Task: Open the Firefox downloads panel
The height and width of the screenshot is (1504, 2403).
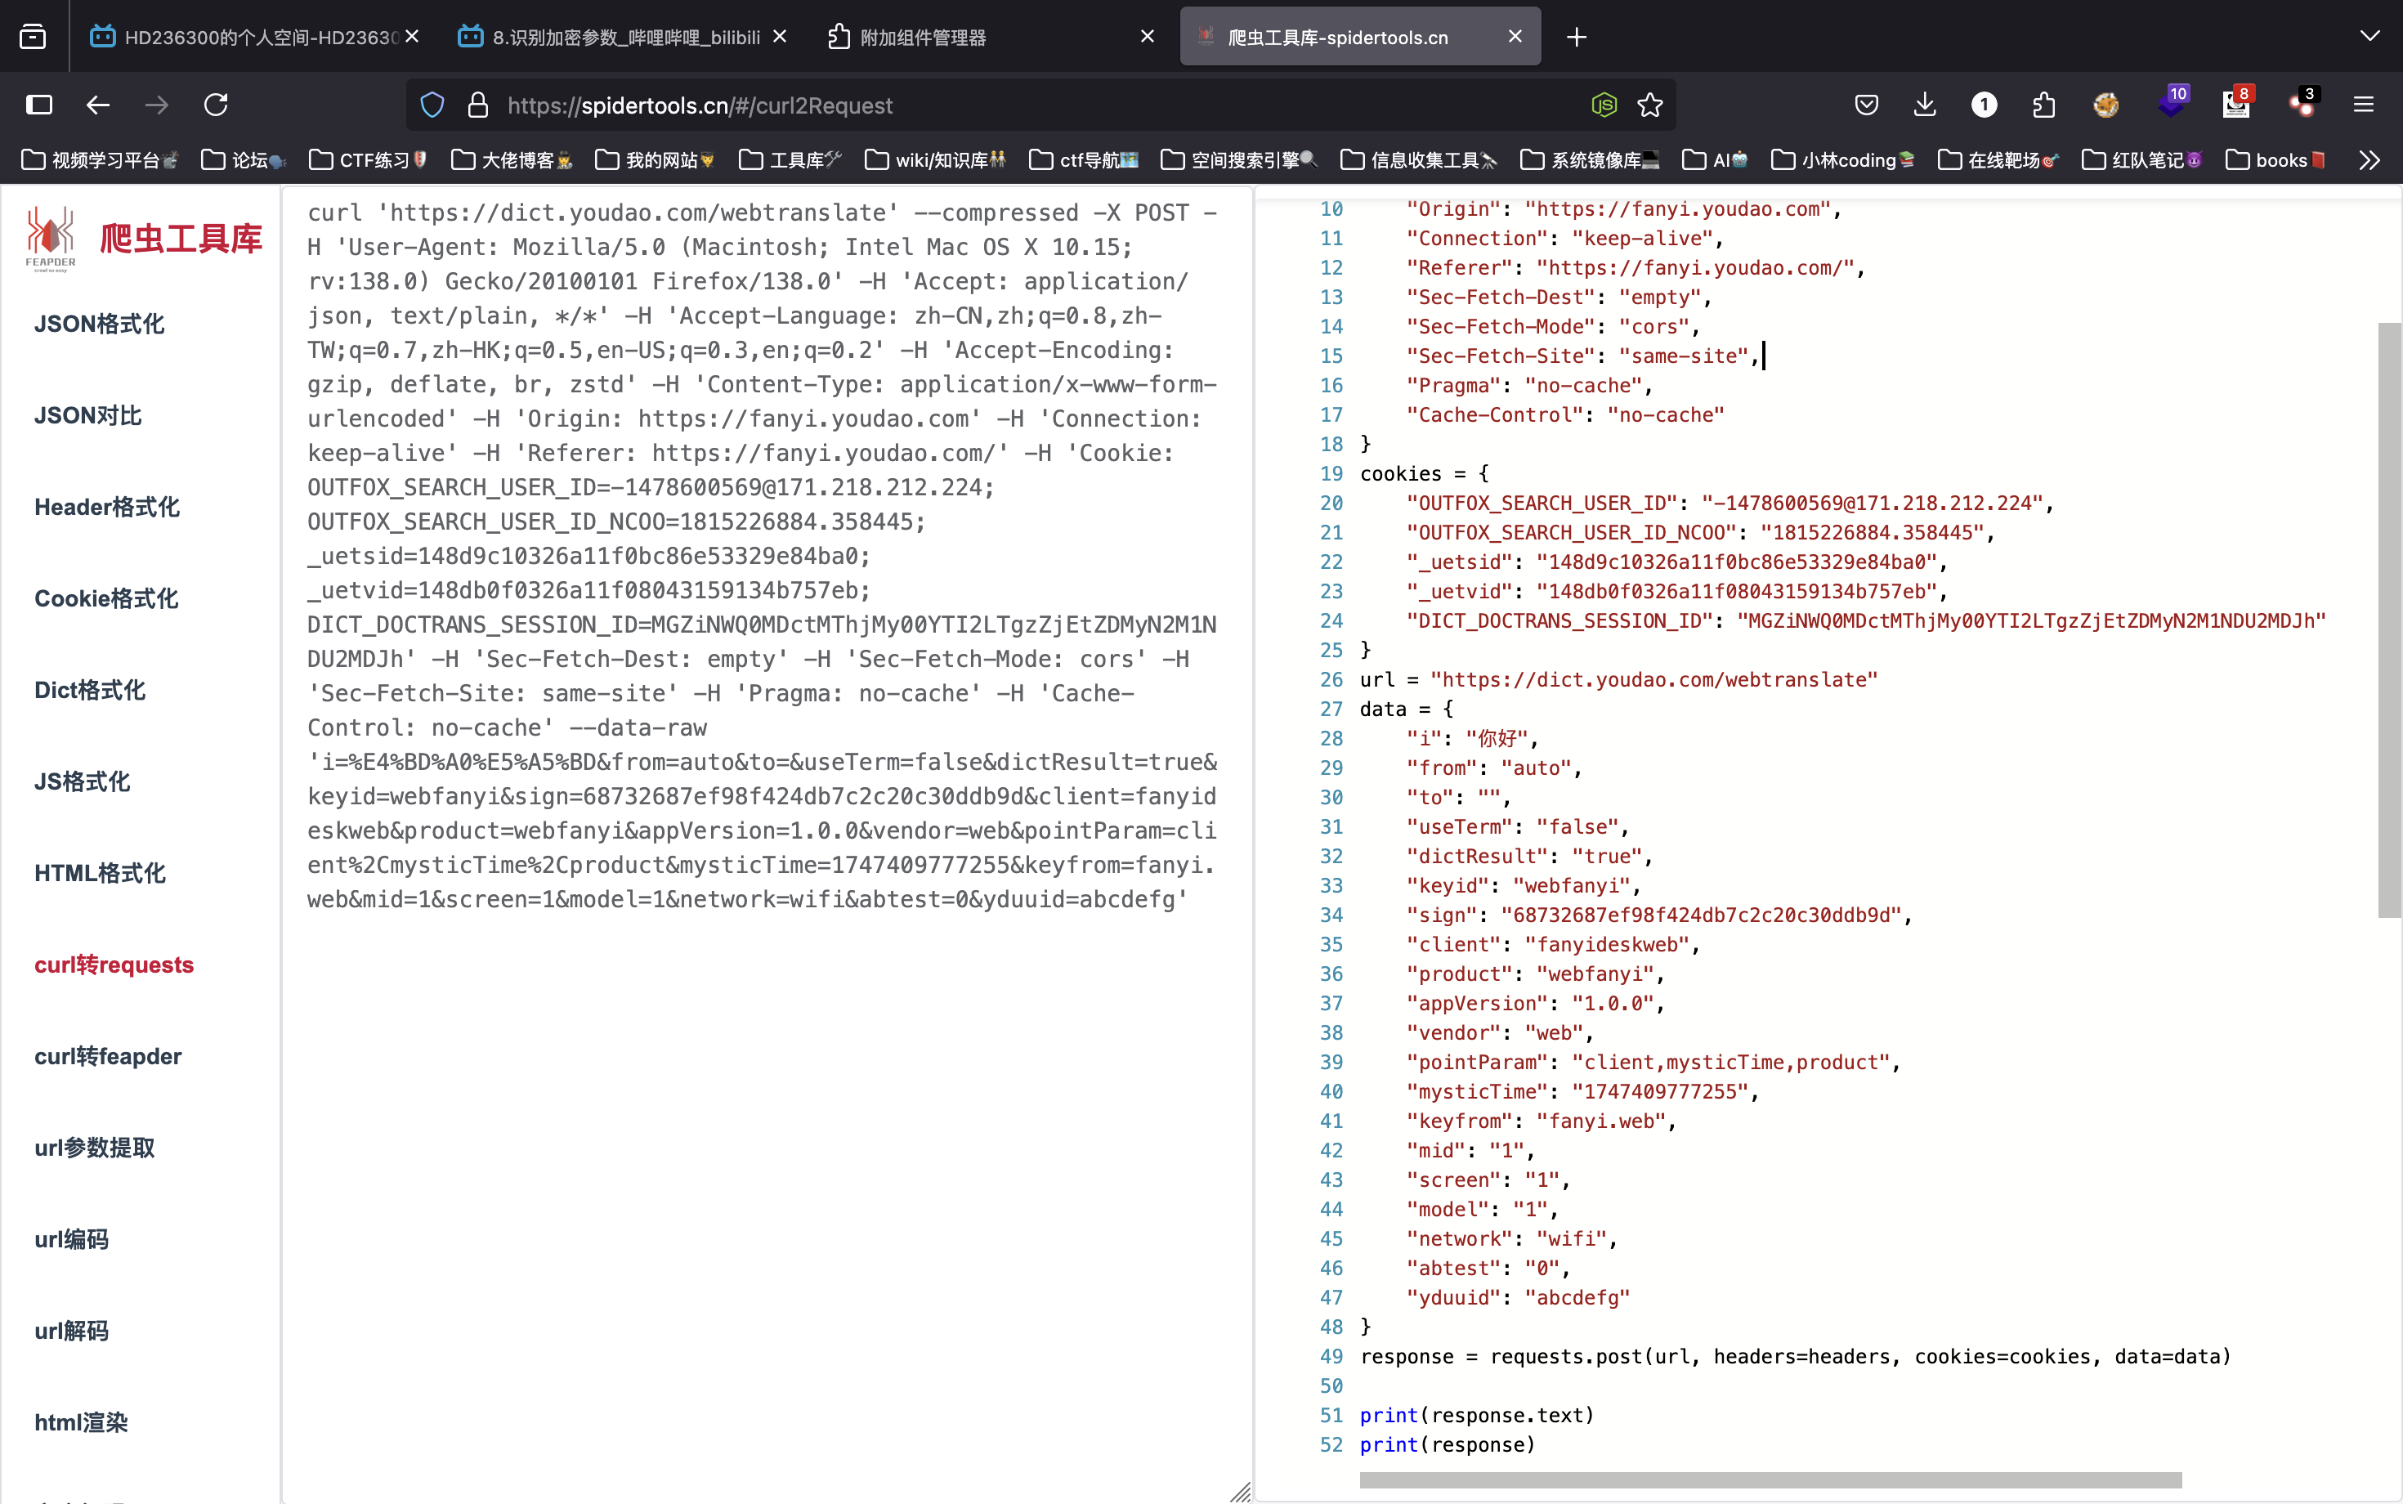Action: point(1925,105)
